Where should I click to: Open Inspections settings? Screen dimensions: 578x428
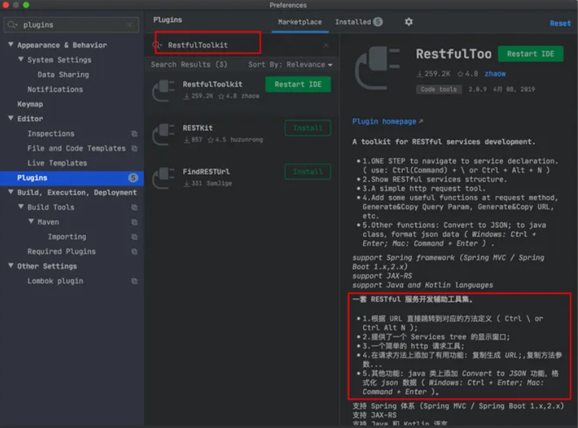pyautogui.click(x=51, y=133)
